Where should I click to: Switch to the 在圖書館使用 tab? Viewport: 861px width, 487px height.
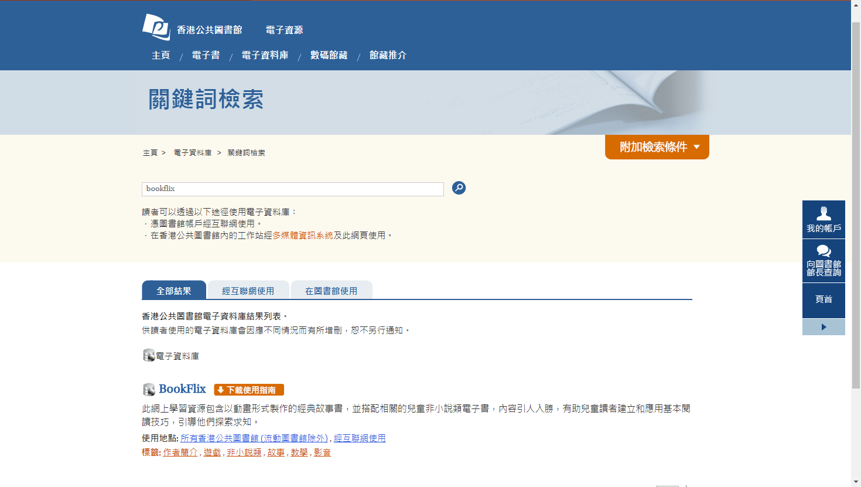click(332, 290)
